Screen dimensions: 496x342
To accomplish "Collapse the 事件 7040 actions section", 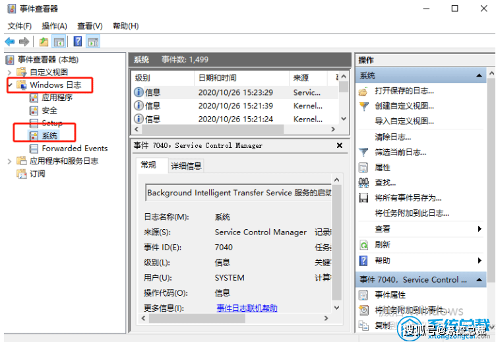I will click(x=480, y=280).
